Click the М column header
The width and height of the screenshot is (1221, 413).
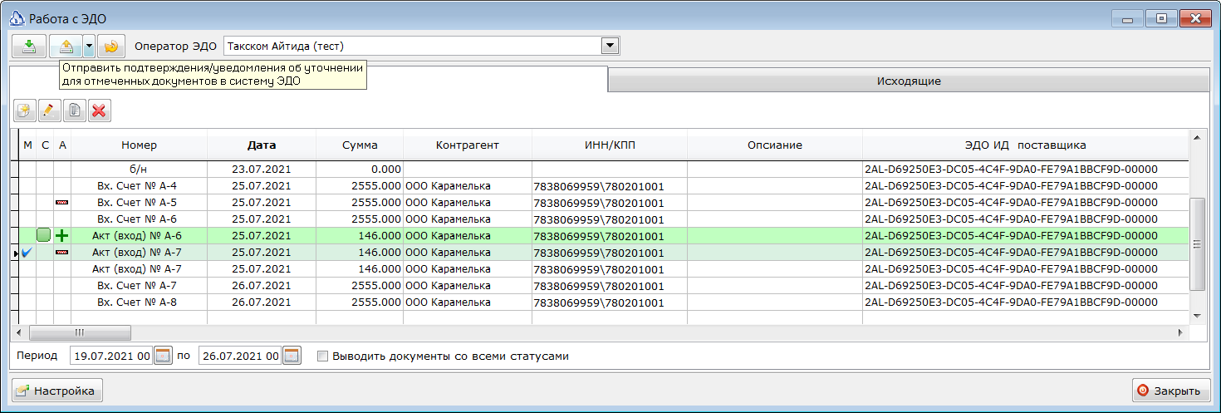[27, 145]
